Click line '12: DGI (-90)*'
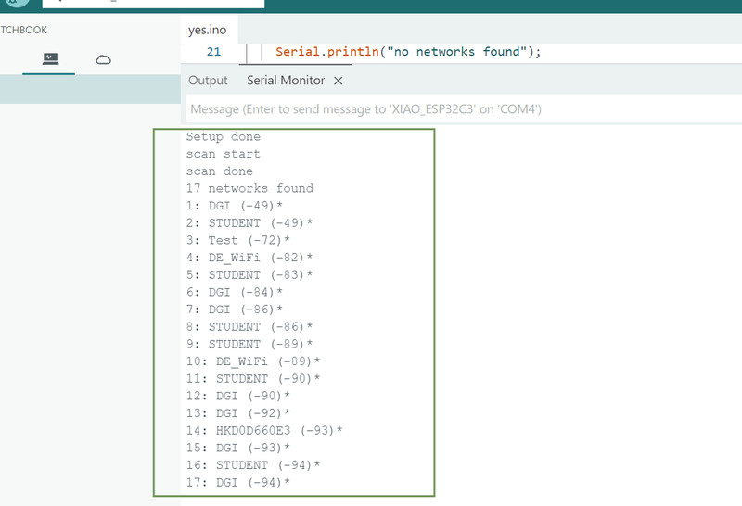The width and height of the screenshot is (742, 506). (x=238, y=396)
